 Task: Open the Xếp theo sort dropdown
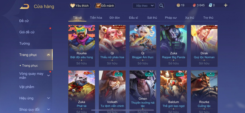point(144,6)
